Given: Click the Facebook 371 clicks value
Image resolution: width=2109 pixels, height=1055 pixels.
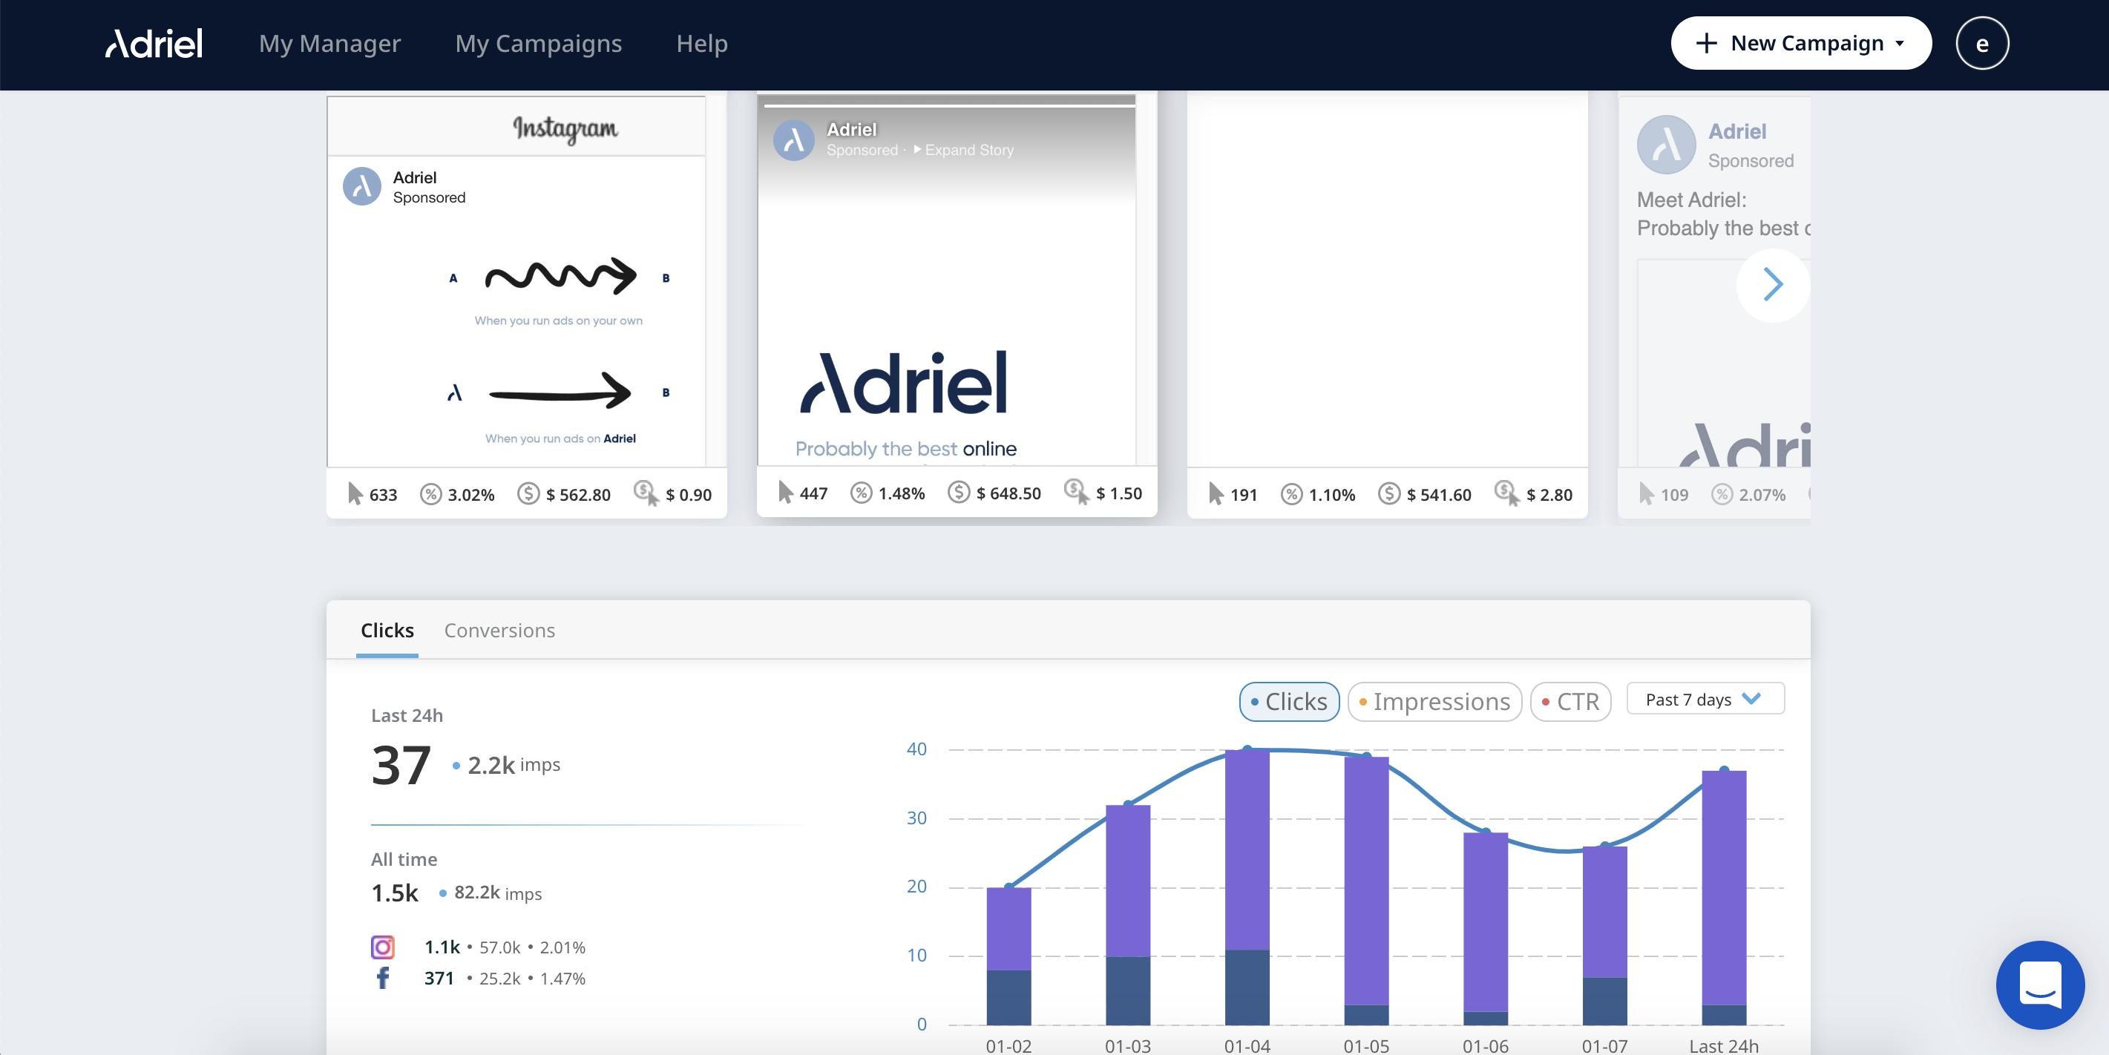Looking at the screenshot, I should point(439,978).
